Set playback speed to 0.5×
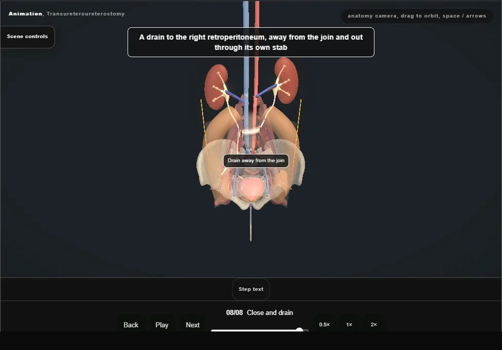 click(325, 324)
